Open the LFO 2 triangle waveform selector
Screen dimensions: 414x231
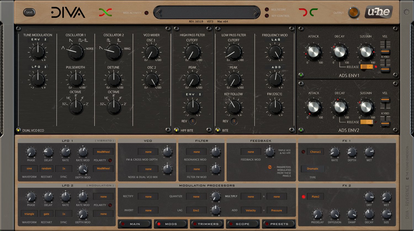pos(29,214)
